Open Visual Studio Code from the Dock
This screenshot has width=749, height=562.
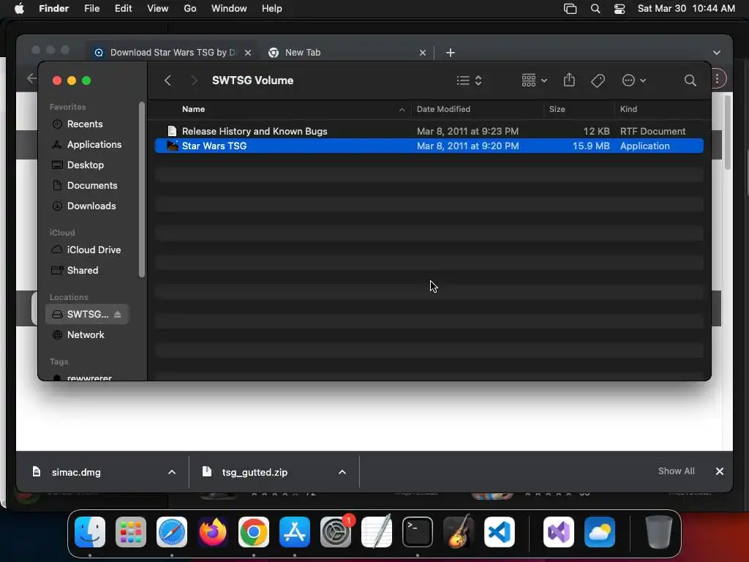click(499, 532)
